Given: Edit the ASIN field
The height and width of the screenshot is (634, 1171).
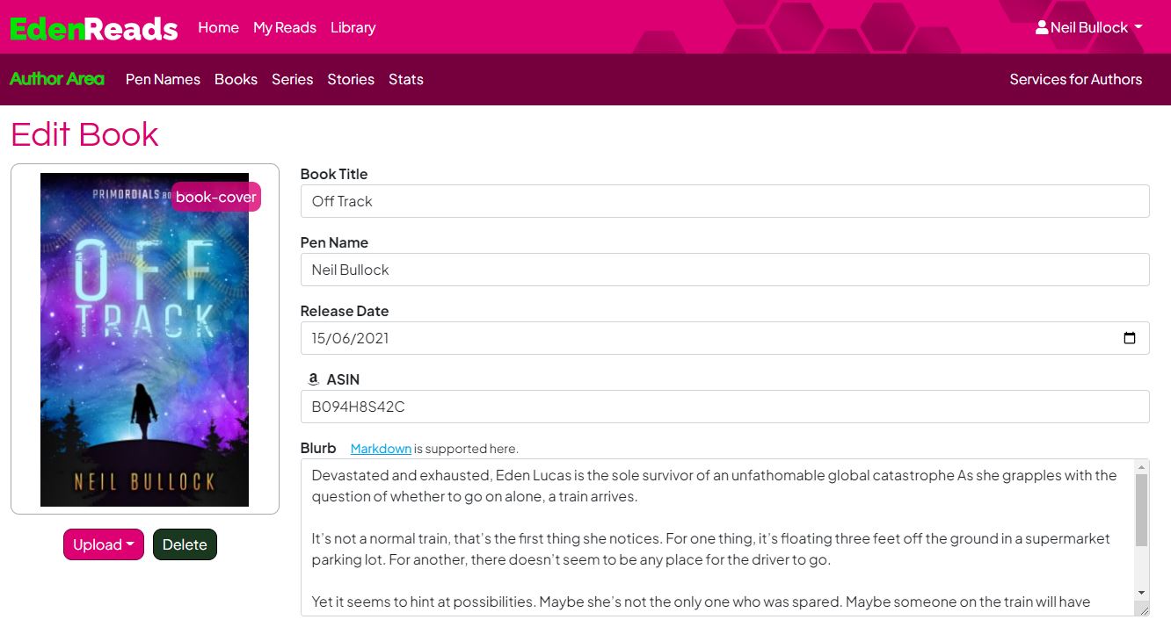Looking at the screenshot, I should point(724,407).
